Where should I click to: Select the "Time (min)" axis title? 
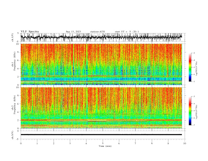105,146
